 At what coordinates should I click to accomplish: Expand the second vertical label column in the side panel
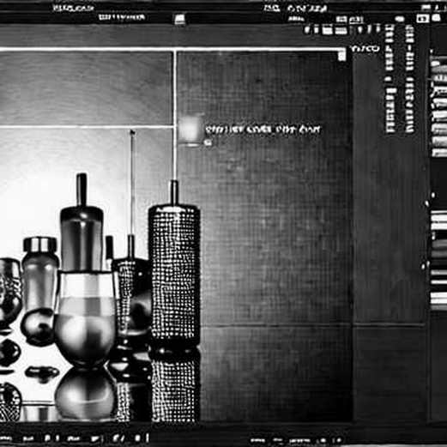[409, 79]
